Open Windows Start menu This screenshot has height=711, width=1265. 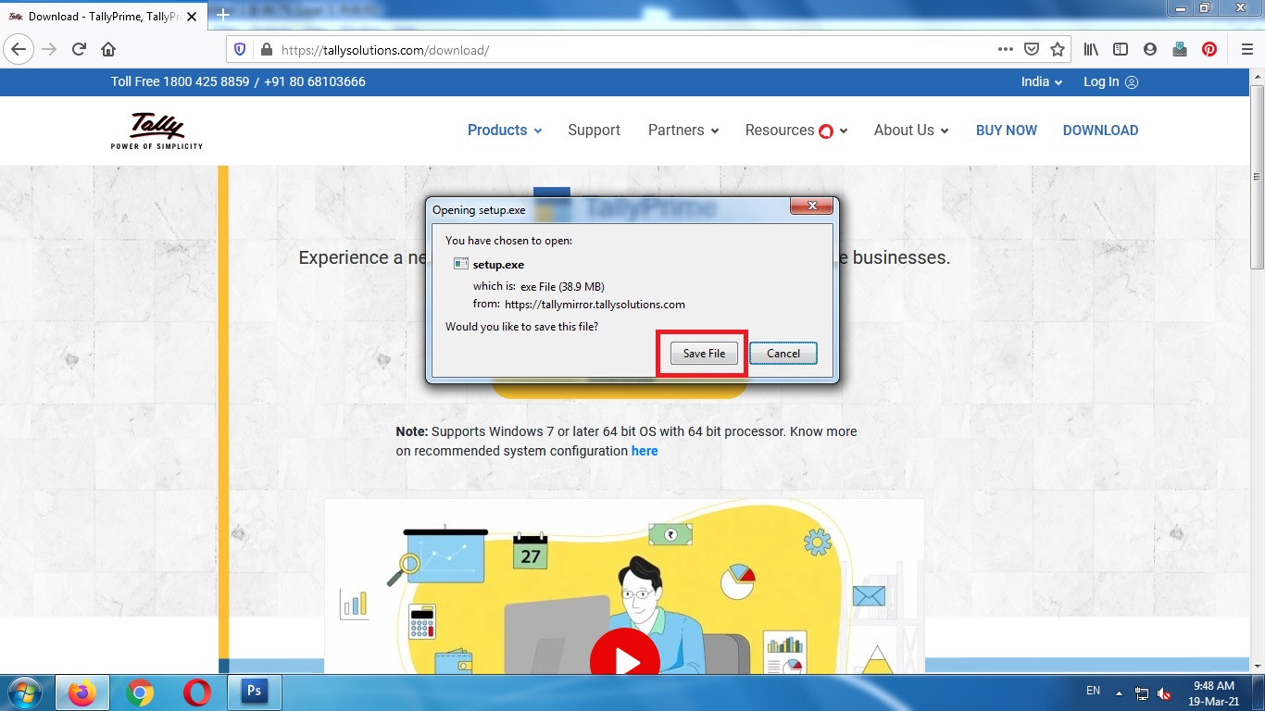tap(24, 692)
